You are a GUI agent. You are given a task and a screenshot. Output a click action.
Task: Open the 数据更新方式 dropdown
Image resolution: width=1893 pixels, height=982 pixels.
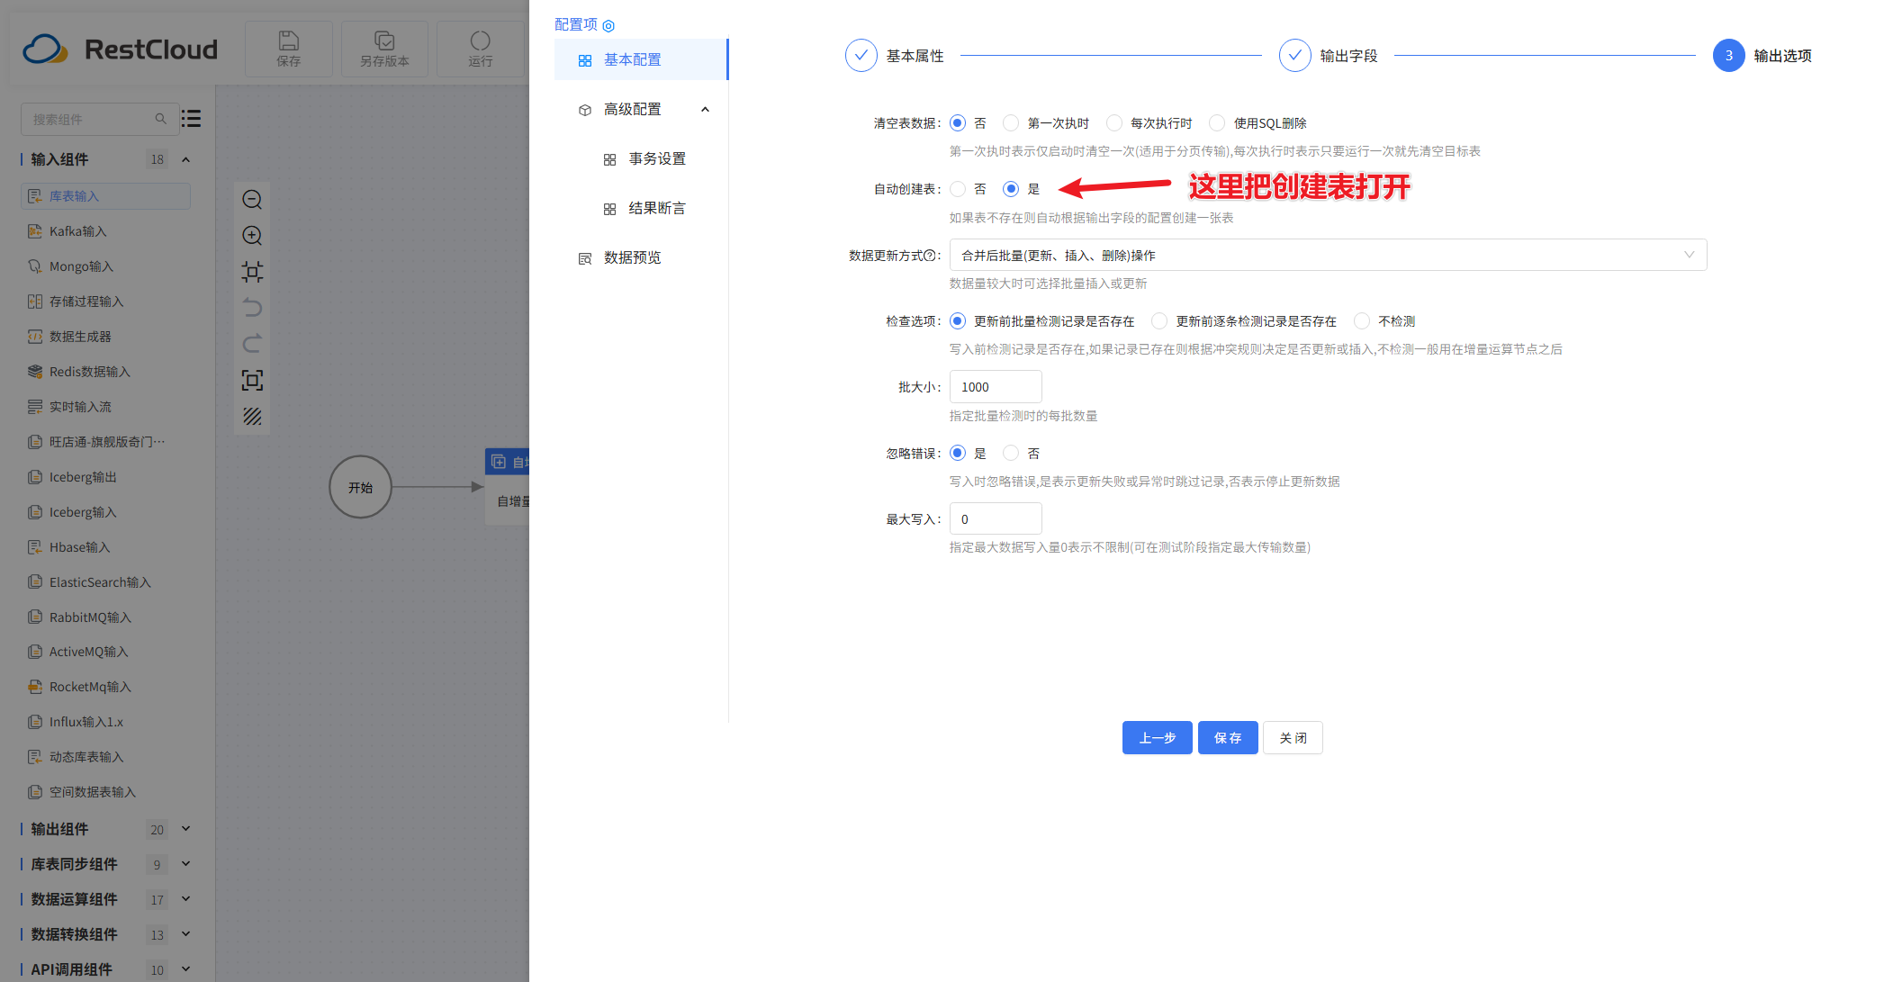point(1327,255)
